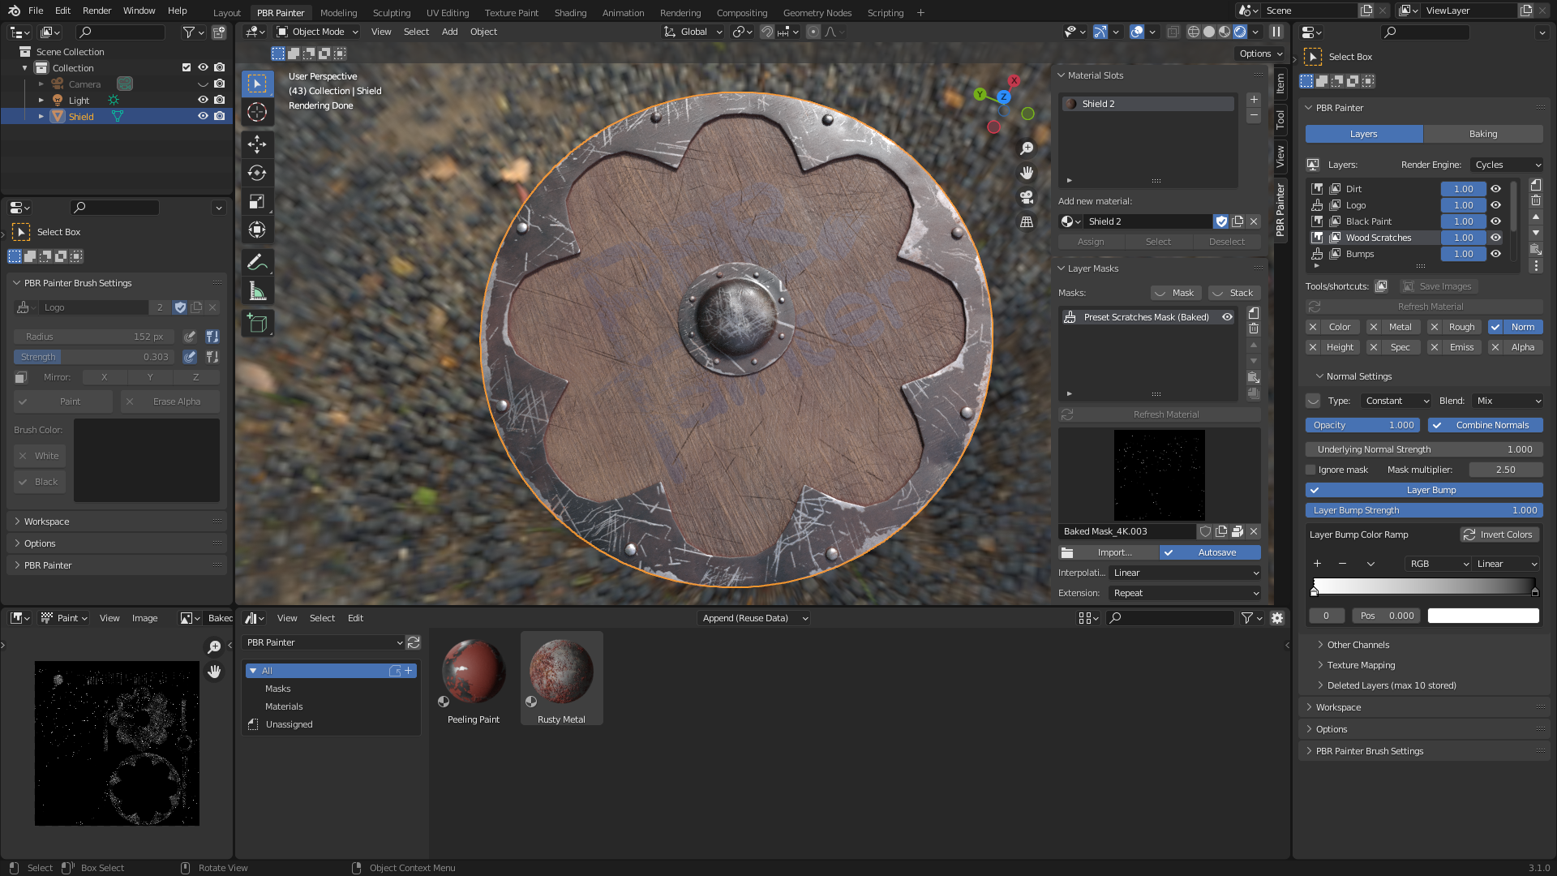Click the Layer Bump Strength slider
The image size is (1557, 876).
(x=1424, y=510)
